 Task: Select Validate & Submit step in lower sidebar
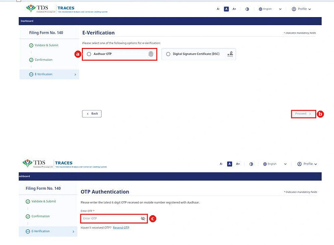[x=44, y=201]
